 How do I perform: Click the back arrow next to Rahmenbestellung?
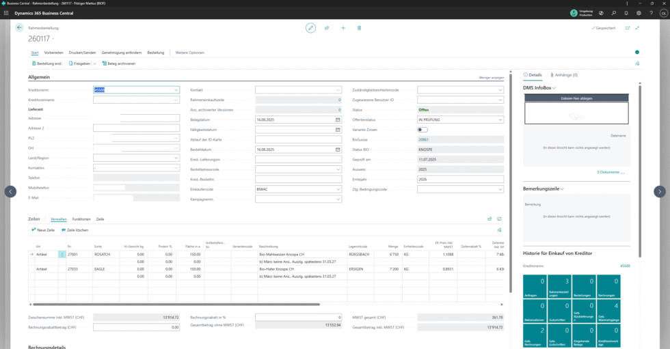(19, 28)
